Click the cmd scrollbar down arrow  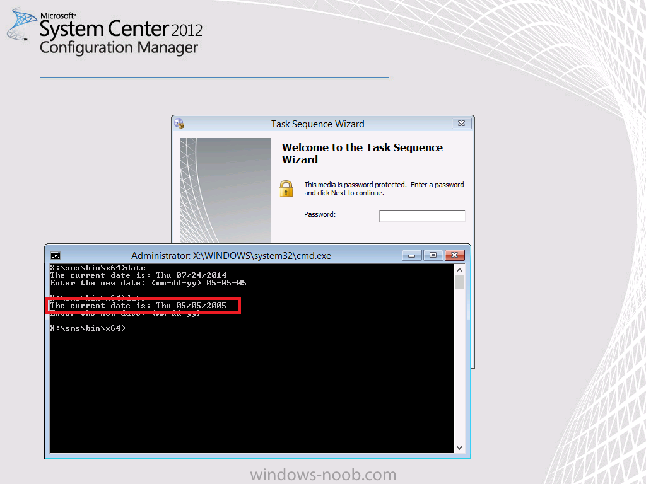click(459, 448)
